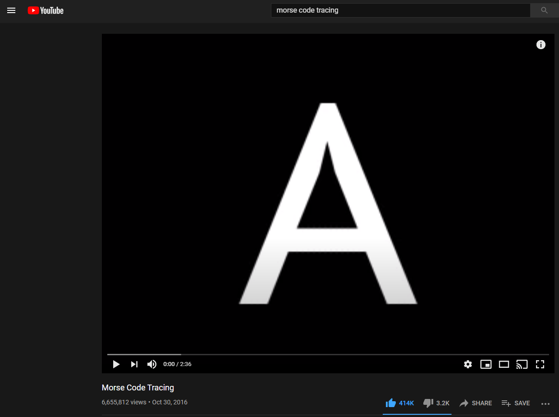The image size is (559, 417).
Task: Enter full screen mode
Action: pos(540,364)
